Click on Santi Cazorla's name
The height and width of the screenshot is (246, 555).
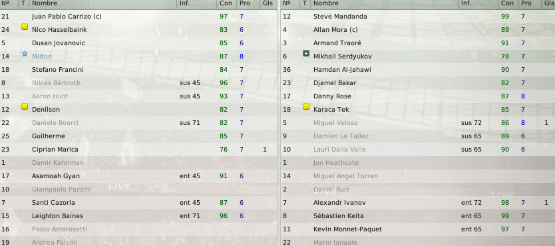pyautogui.click(x=53, y=203)
